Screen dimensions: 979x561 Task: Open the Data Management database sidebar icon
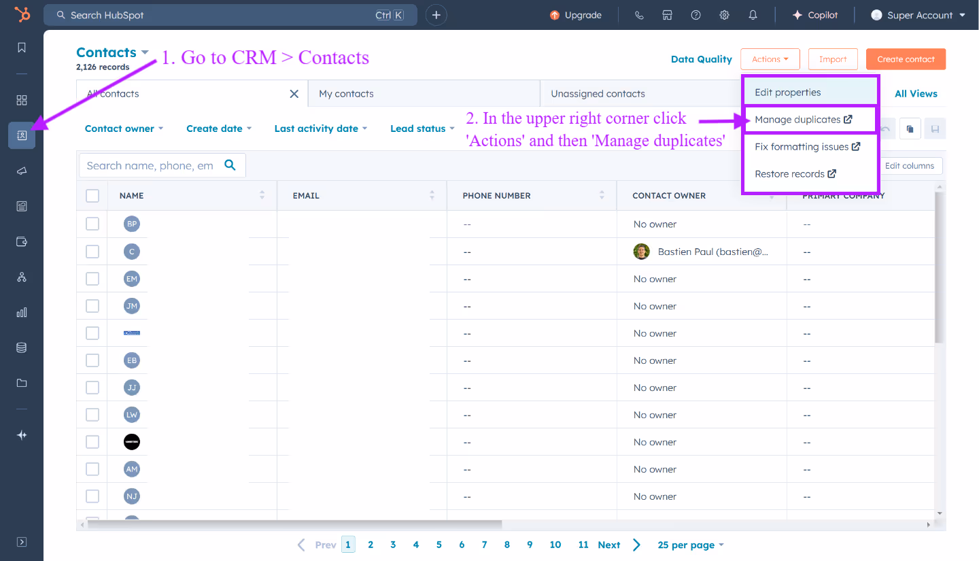[x=21, y=347]
